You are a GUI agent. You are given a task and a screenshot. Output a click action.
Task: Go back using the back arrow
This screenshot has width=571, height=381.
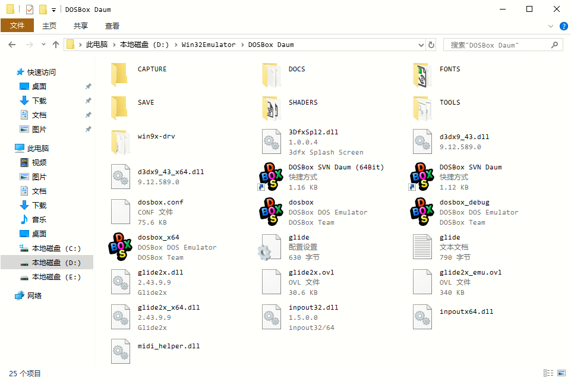(12, 45)
